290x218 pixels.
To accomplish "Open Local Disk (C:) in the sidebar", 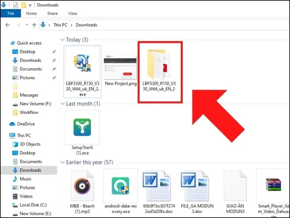I will point(33,205).
